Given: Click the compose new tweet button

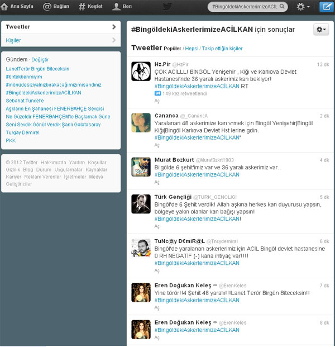Looking at the screenshot, I should coord(327,7).
